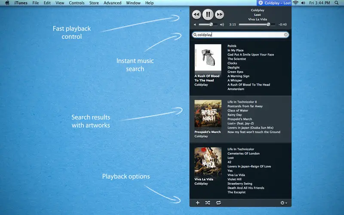Open the gear settings dropdown
This screenshot has width=344, height=215.
tap(283, 203)
